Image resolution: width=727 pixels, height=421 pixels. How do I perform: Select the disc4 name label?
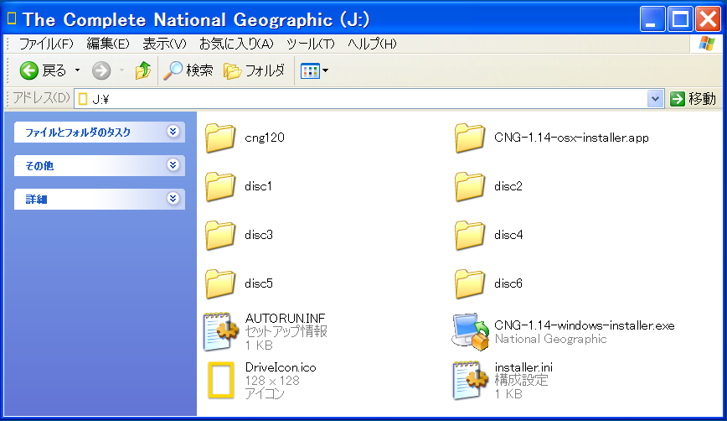[x=508, y=236]
